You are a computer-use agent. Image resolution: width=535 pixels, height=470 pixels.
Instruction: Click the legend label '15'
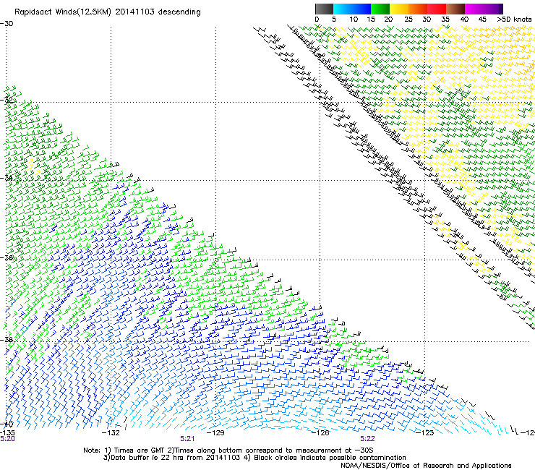[x=371, y=20]
